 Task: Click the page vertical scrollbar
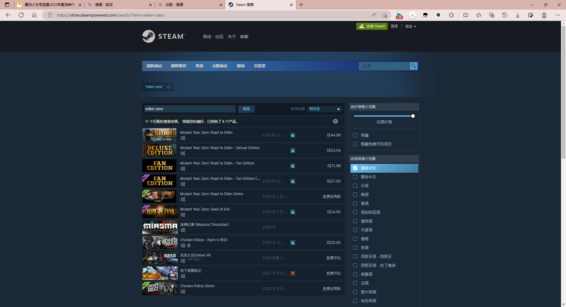563,92
